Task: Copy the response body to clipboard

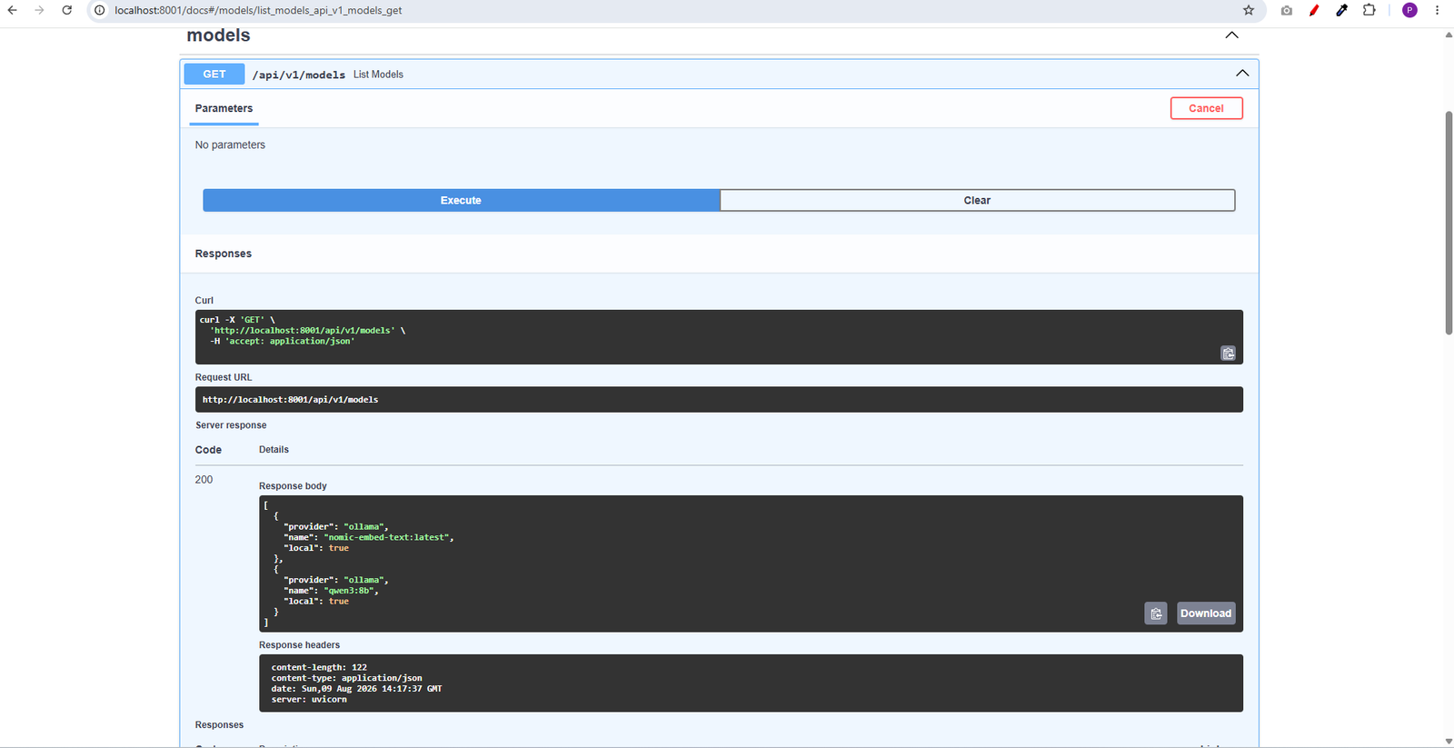Action: (1156, 613)
